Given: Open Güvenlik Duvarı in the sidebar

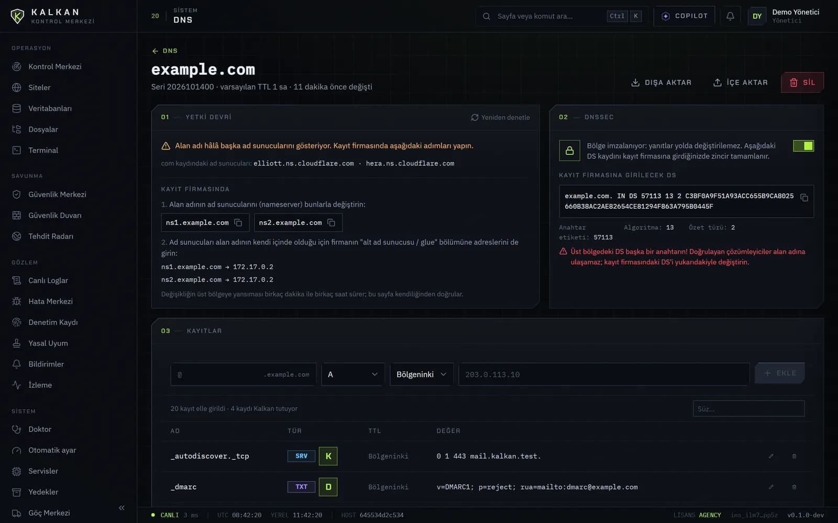Looking at the screenshot, I should click(69, 215).
